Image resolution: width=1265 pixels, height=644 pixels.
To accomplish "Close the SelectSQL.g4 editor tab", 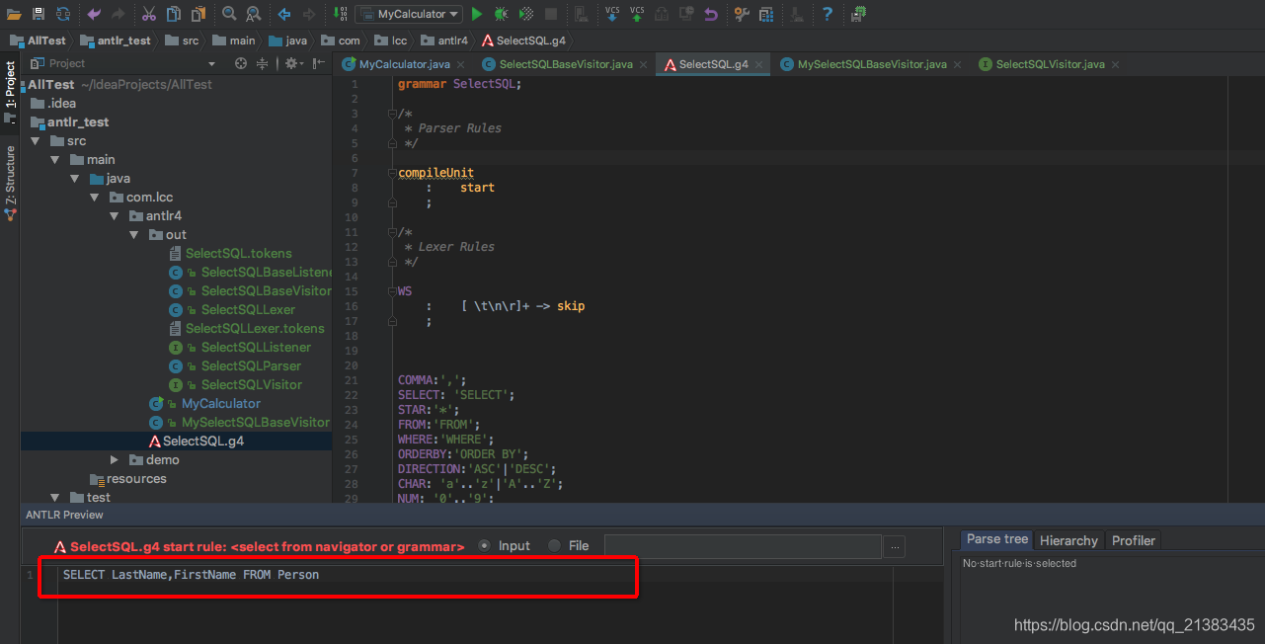I will 759,65.
